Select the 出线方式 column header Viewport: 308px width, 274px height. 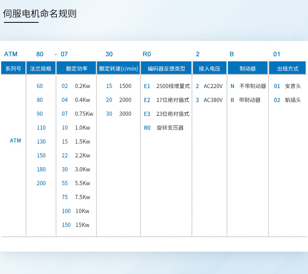tap(288, 69)
